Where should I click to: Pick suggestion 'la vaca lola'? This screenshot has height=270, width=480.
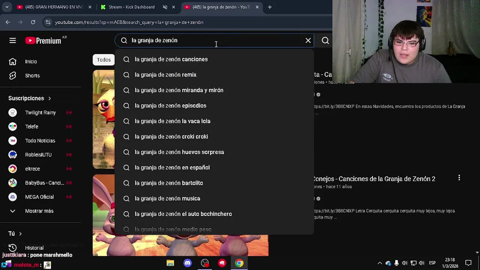[x=214, y=121]
